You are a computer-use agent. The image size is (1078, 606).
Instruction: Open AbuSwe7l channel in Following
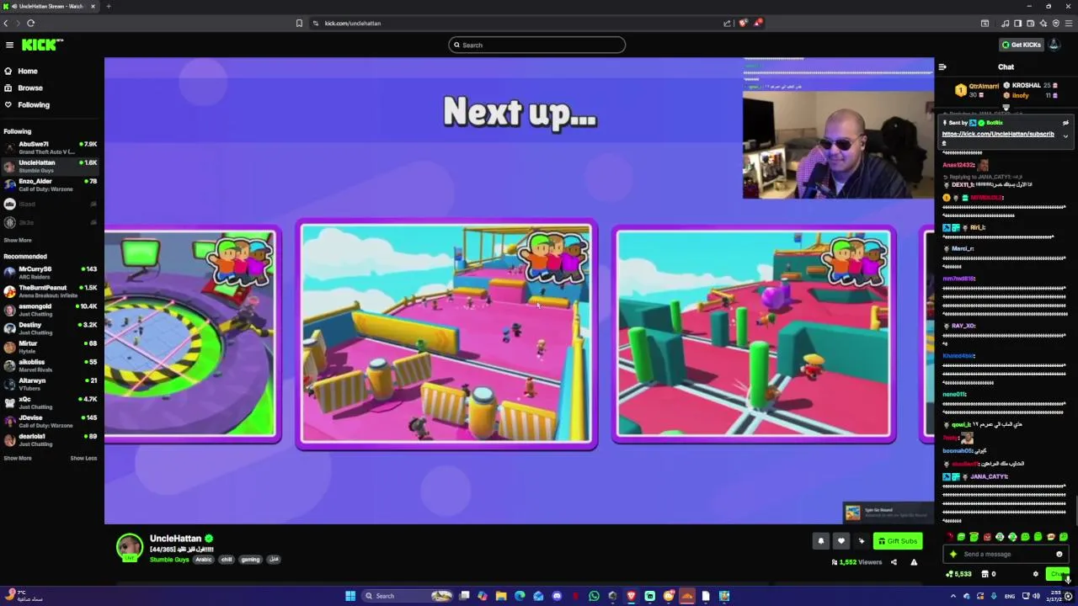(51, 147)
